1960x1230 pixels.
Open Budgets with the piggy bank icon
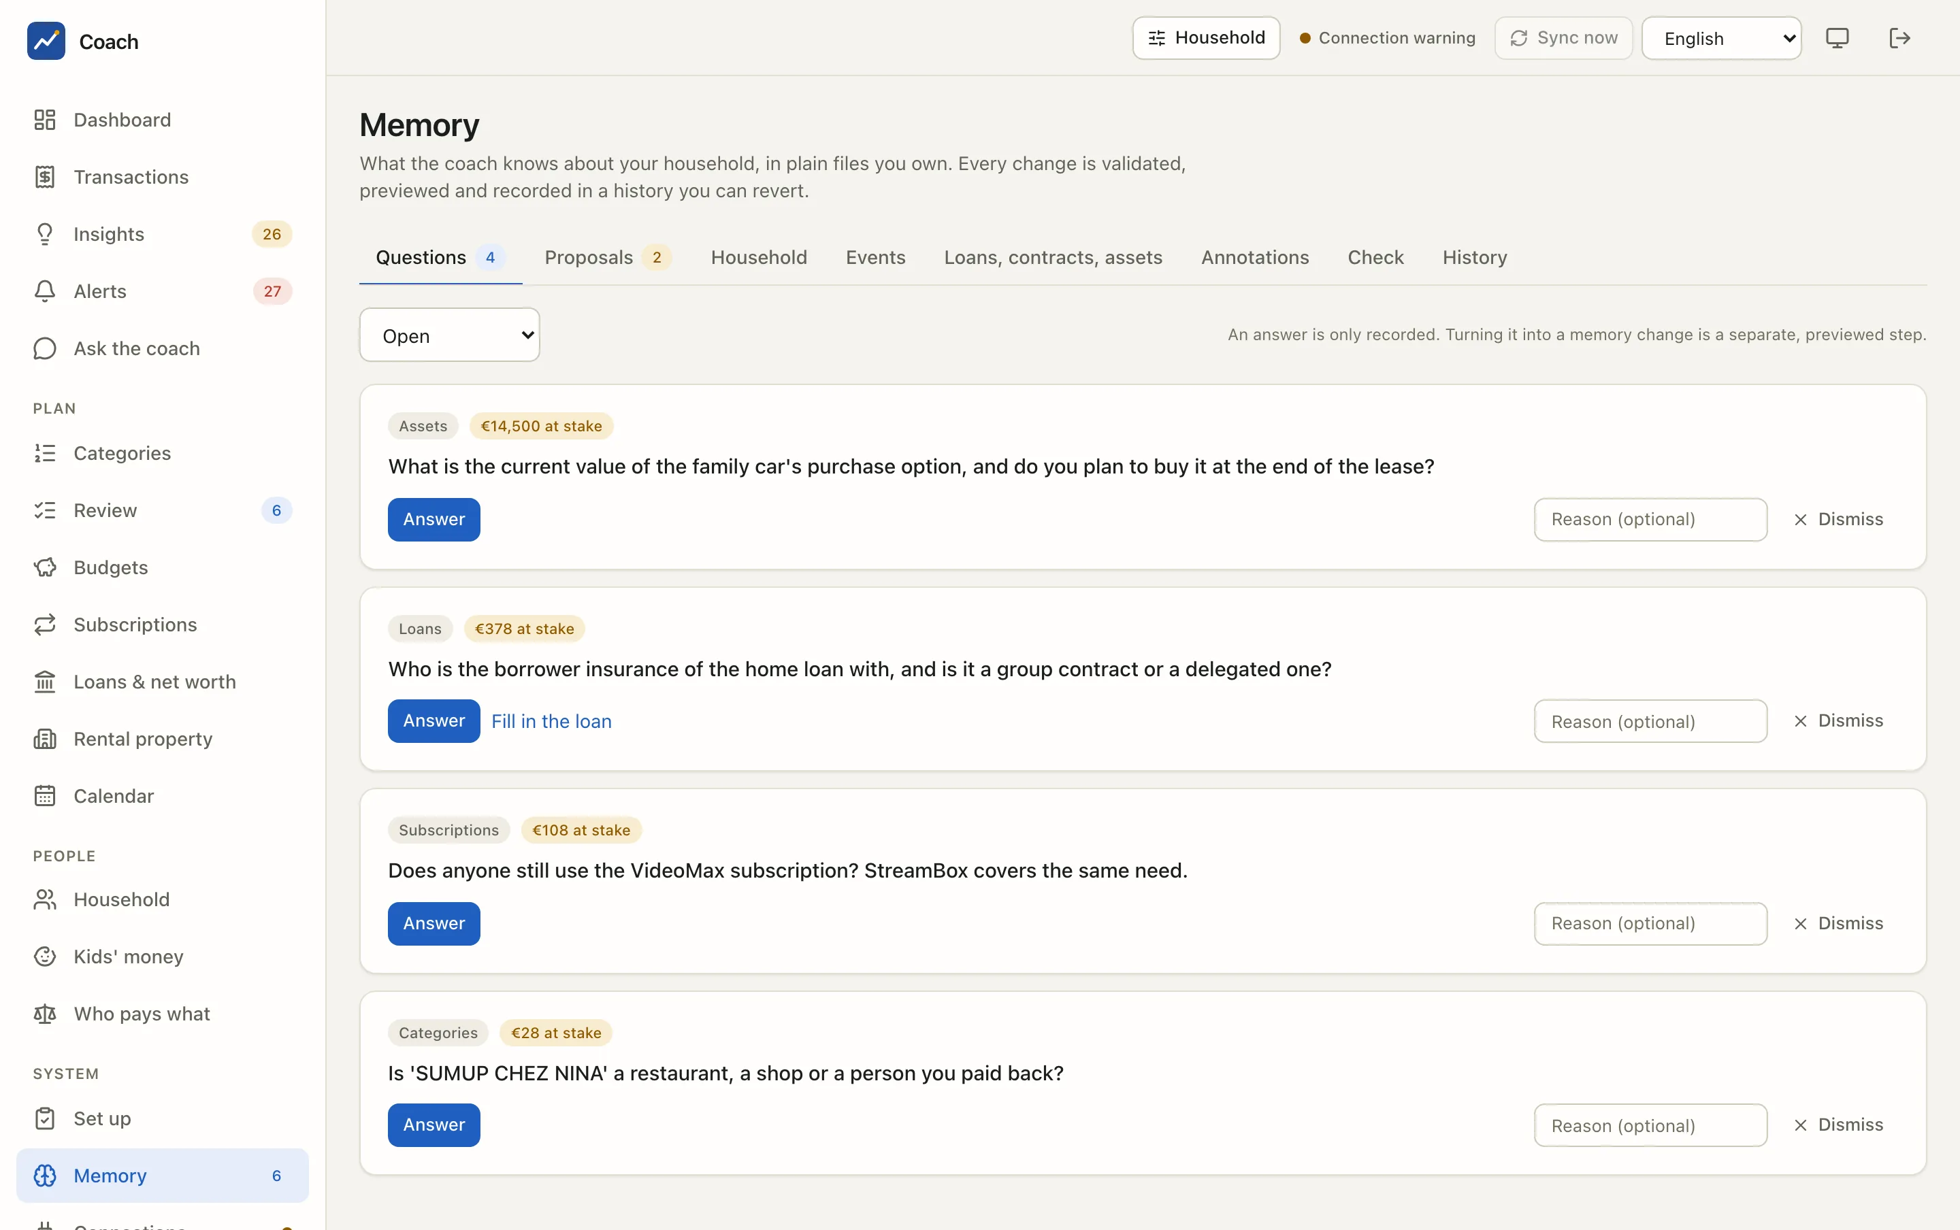[162, 567]
